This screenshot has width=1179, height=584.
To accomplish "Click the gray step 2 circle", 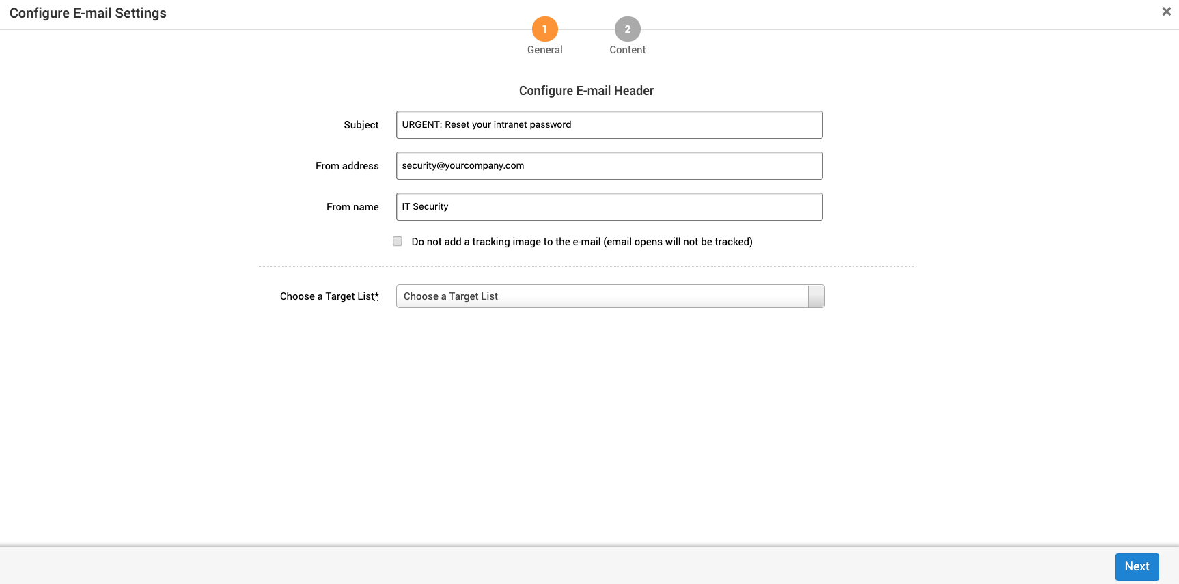I will tap(627, 29).
